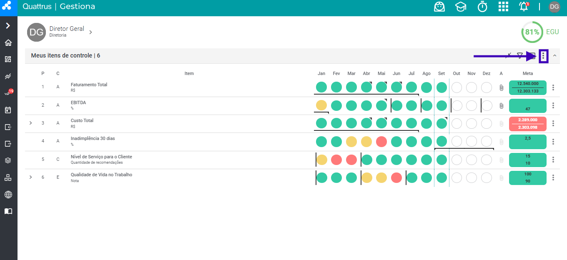Open the apps grid icon in header

point(504,7)
